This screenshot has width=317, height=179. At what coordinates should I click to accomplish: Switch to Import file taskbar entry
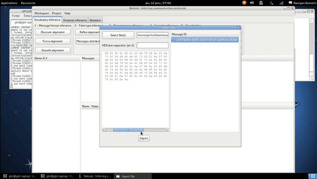click(133, 176)
